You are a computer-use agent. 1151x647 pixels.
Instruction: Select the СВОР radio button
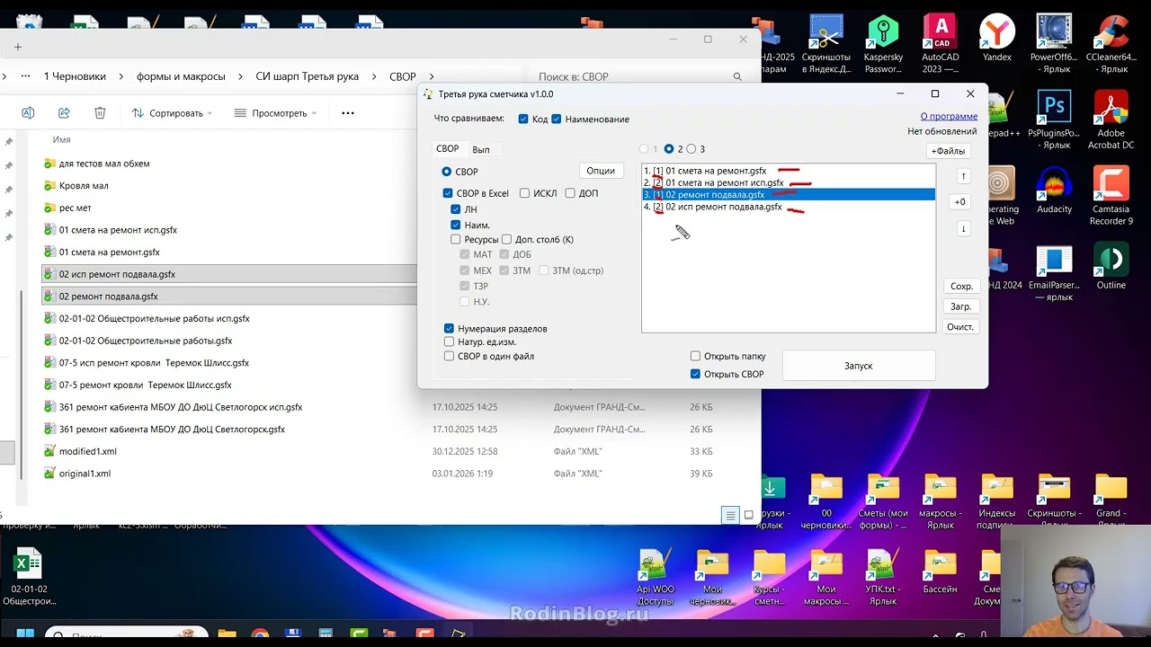click(446, 172)
